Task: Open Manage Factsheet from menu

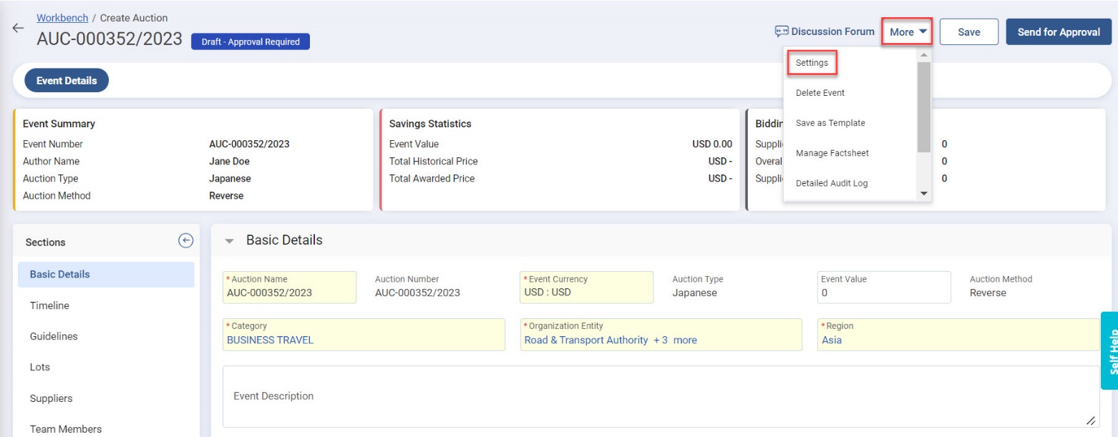Action: [832, 153]
